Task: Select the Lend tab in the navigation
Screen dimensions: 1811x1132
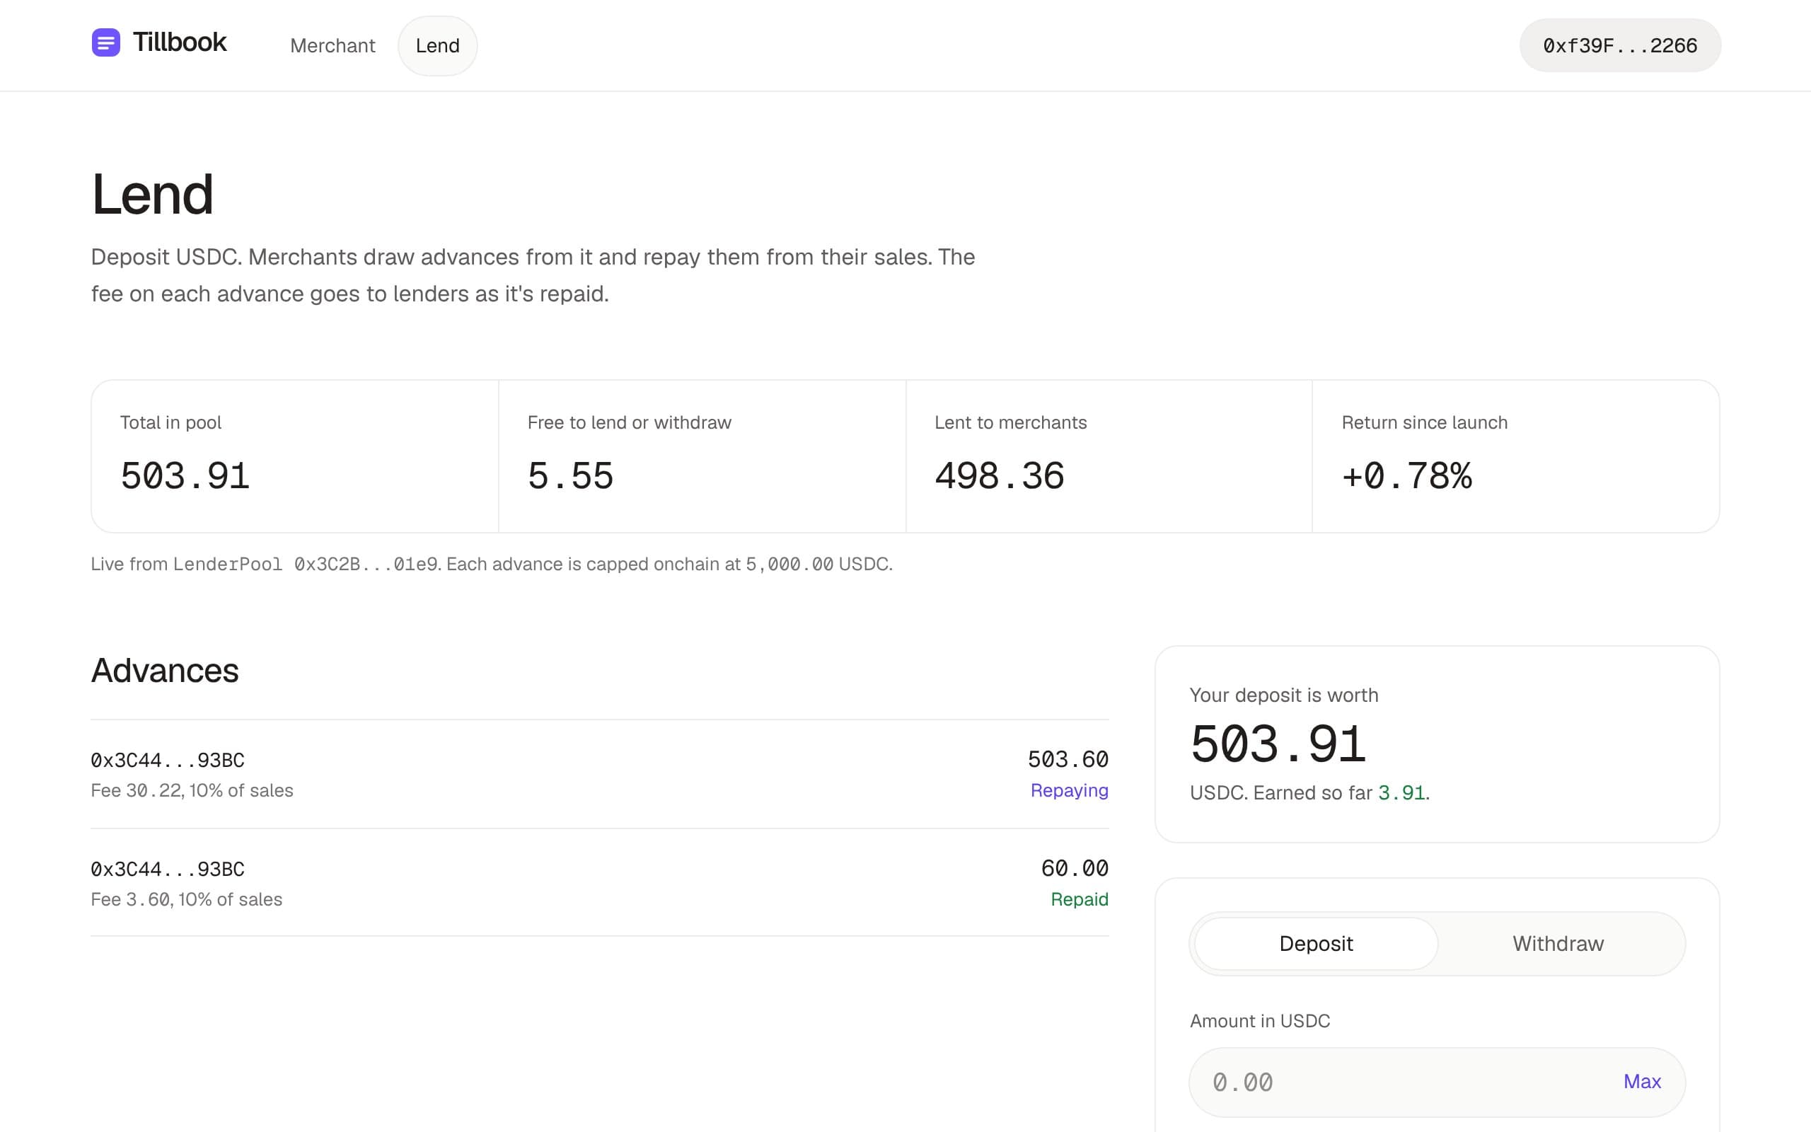Action: tap(437, 46)
